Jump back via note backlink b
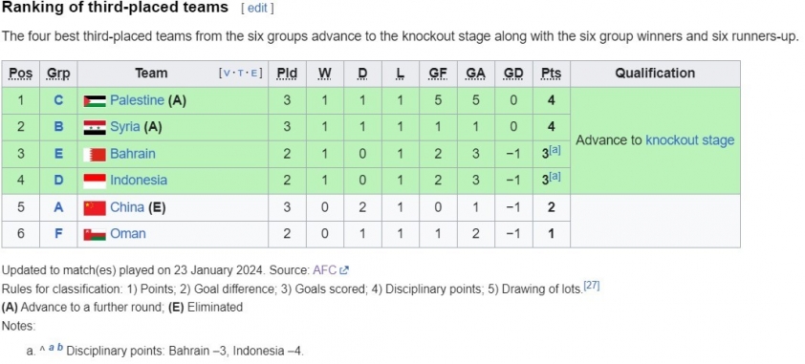 (x=59, y=348)
